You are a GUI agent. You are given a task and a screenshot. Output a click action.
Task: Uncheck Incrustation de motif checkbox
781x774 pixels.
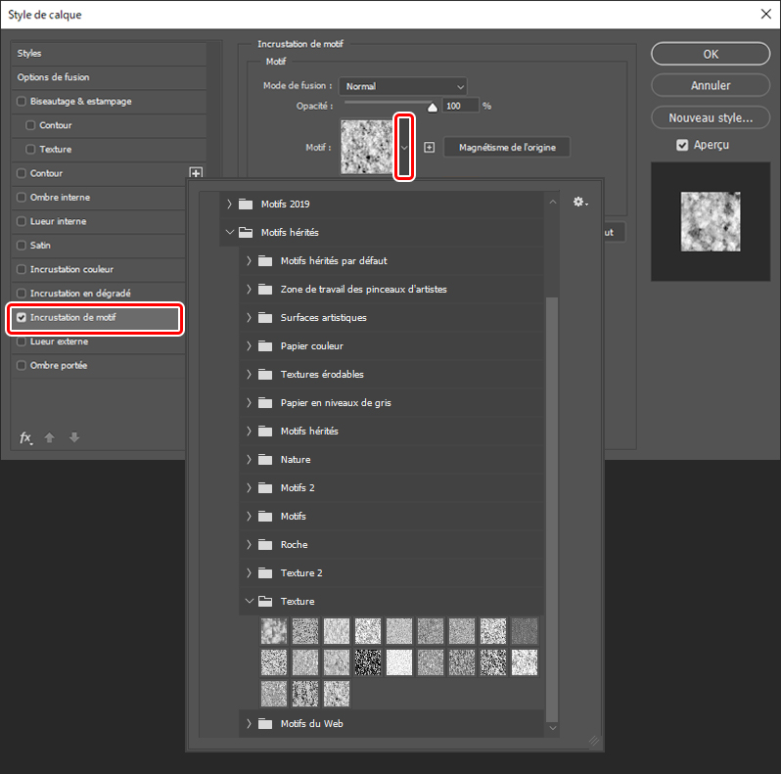(x=22, y=318)
